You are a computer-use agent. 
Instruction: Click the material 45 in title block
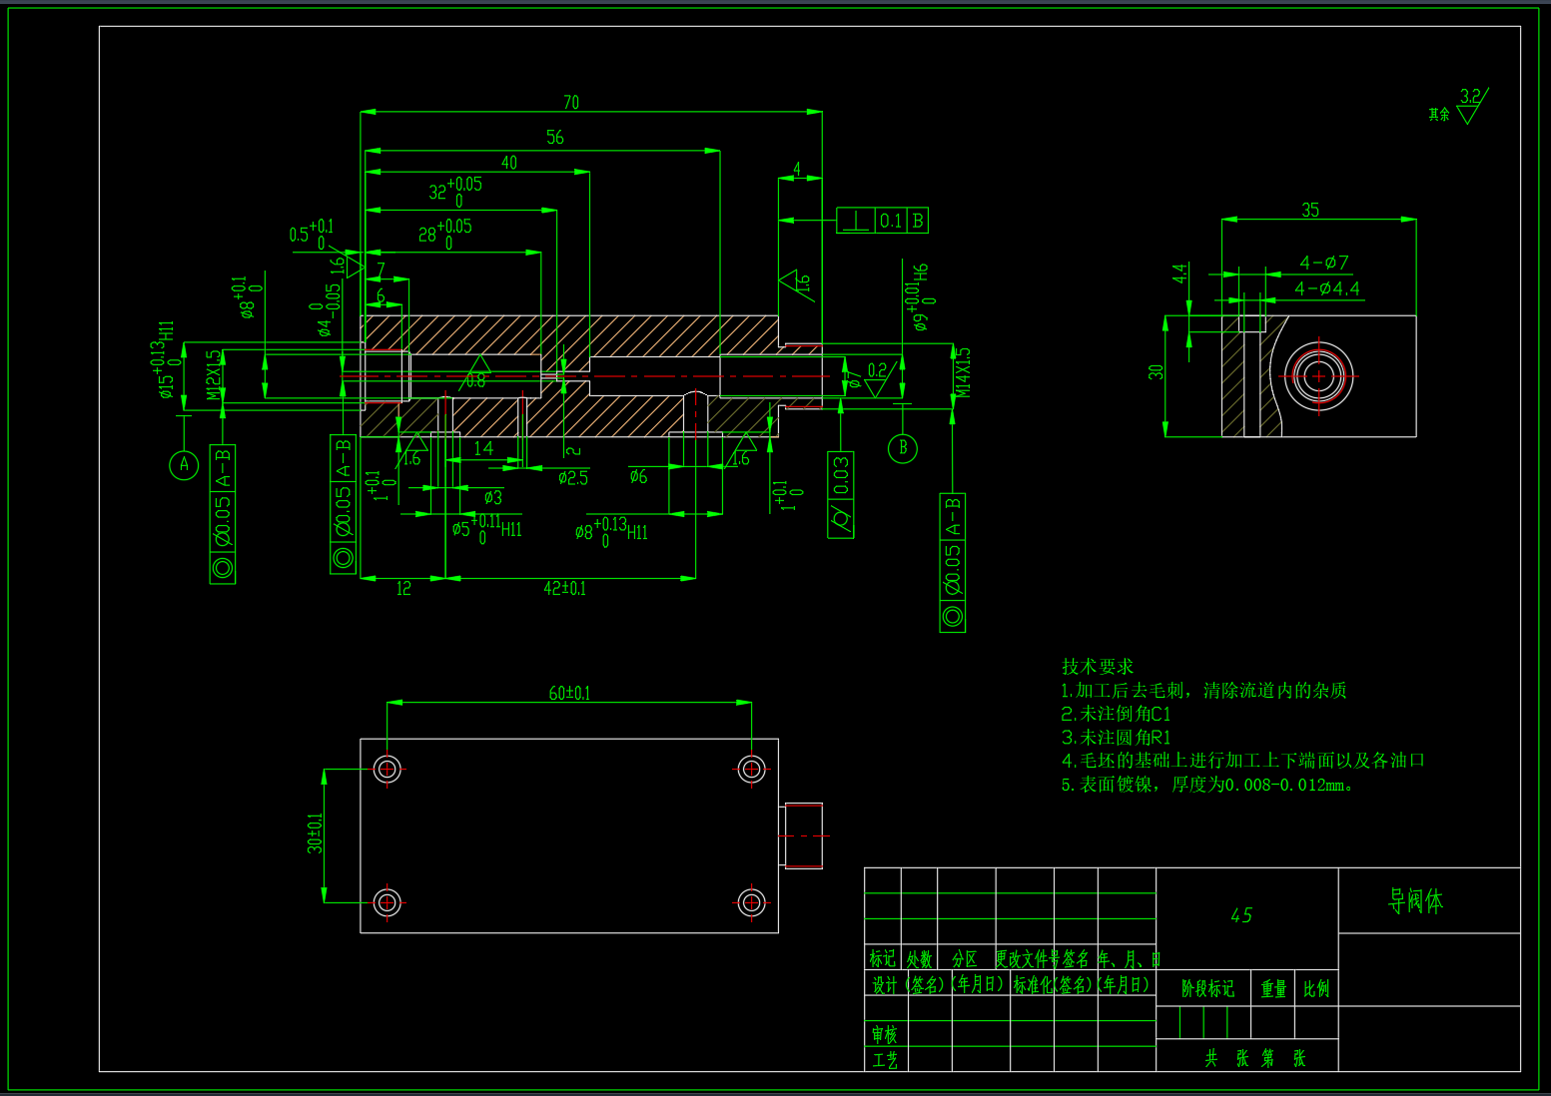(1241, 915)
